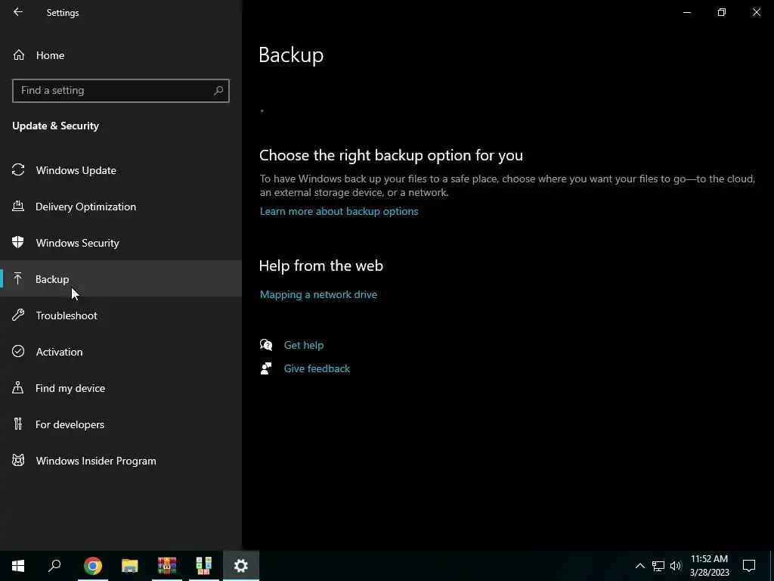Screen dimensions: 774x581
Task: Open network status tray icon
Action: click(658, 566)
